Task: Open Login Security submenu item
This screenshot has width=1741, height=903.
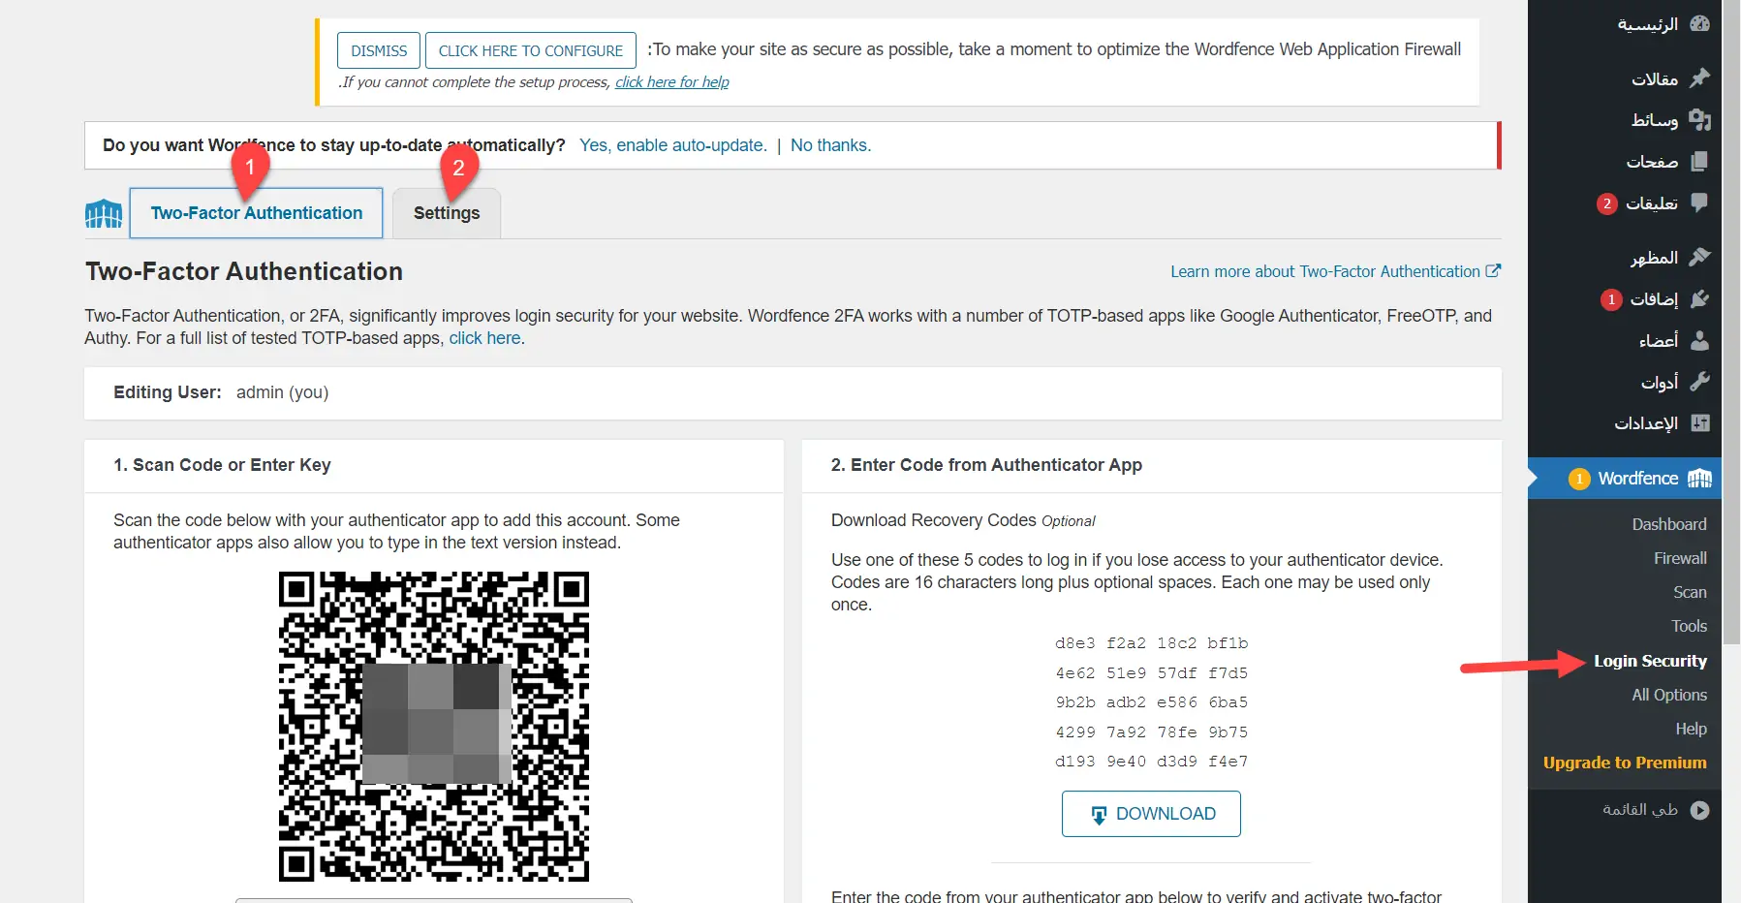Action: click(x=1650, y=661)
